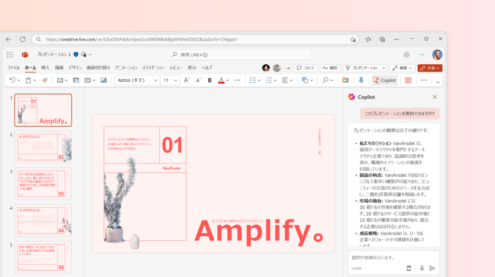Open the Designer icon with lightning bolt

pyautogui.click(x=345, y=80)
